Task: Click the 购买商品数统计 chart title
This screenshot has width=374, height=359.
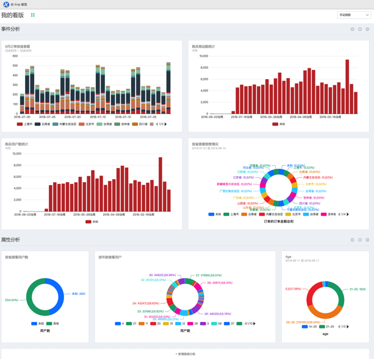Action: coord(203,46)
